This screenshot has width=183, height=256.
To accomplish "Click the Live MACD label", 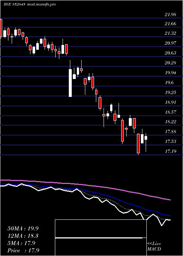I will [x=154, y=246].
